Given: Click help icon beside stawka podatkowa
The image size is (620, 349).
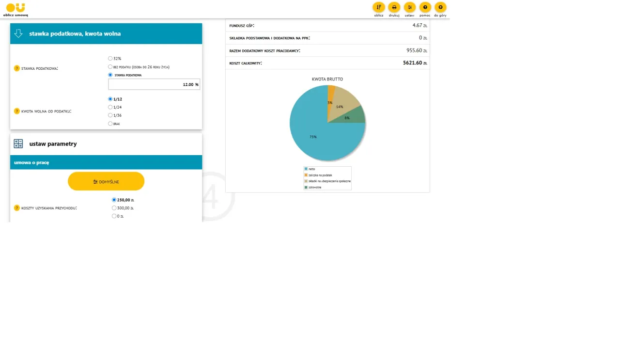Looking at the screenshot, I should 17,68.
